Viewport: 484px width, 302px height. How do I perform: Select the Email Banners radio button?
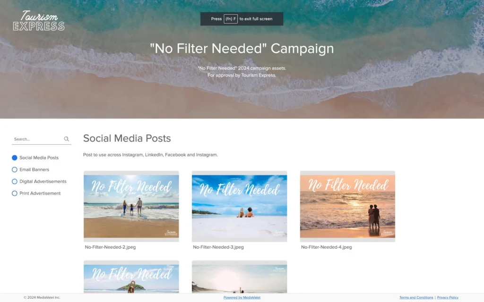pyautogui.click(x=15, y=169)
